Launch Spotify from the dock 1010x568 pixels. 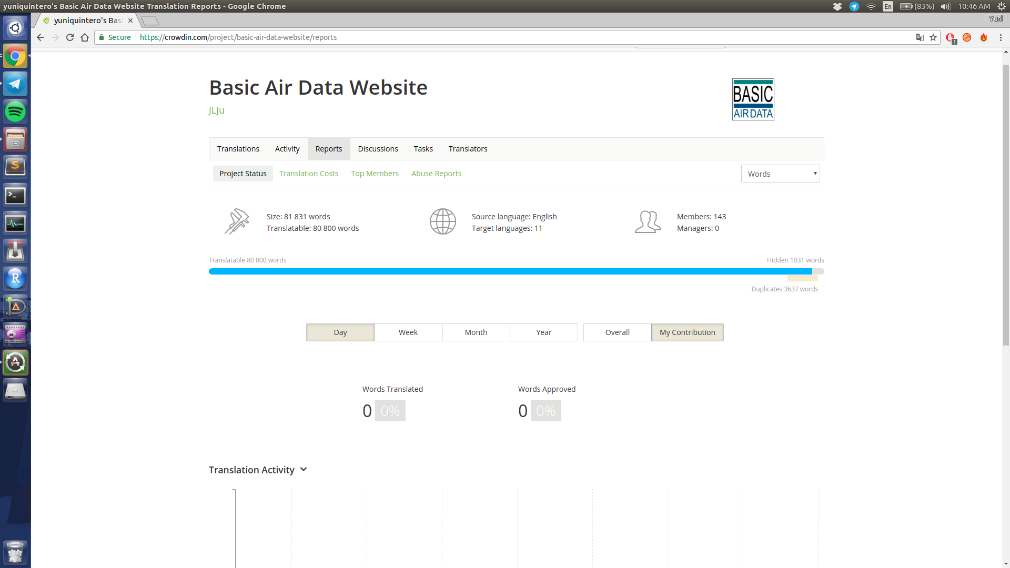pyautogui.click(x=15, y=111)
